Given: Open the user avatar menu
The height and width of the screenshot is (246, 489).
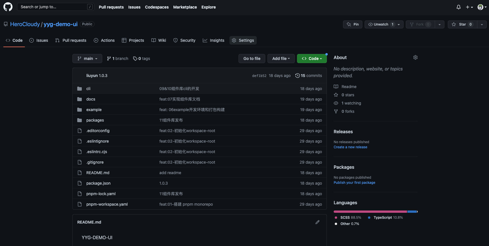Looking at the screenshot, I should 482,7.
